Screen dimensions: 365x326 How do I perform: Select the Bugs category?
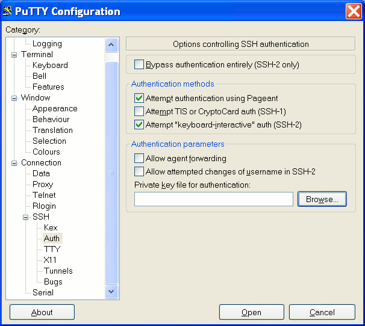coord(53,282)
